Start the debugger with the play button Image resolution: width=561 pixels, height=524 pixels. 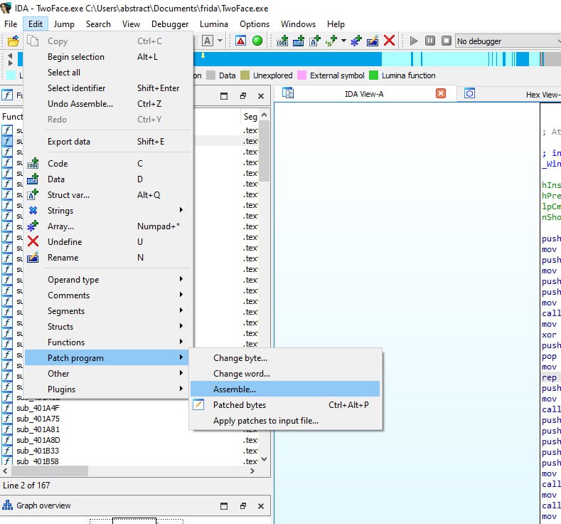[x=414, y=41]
